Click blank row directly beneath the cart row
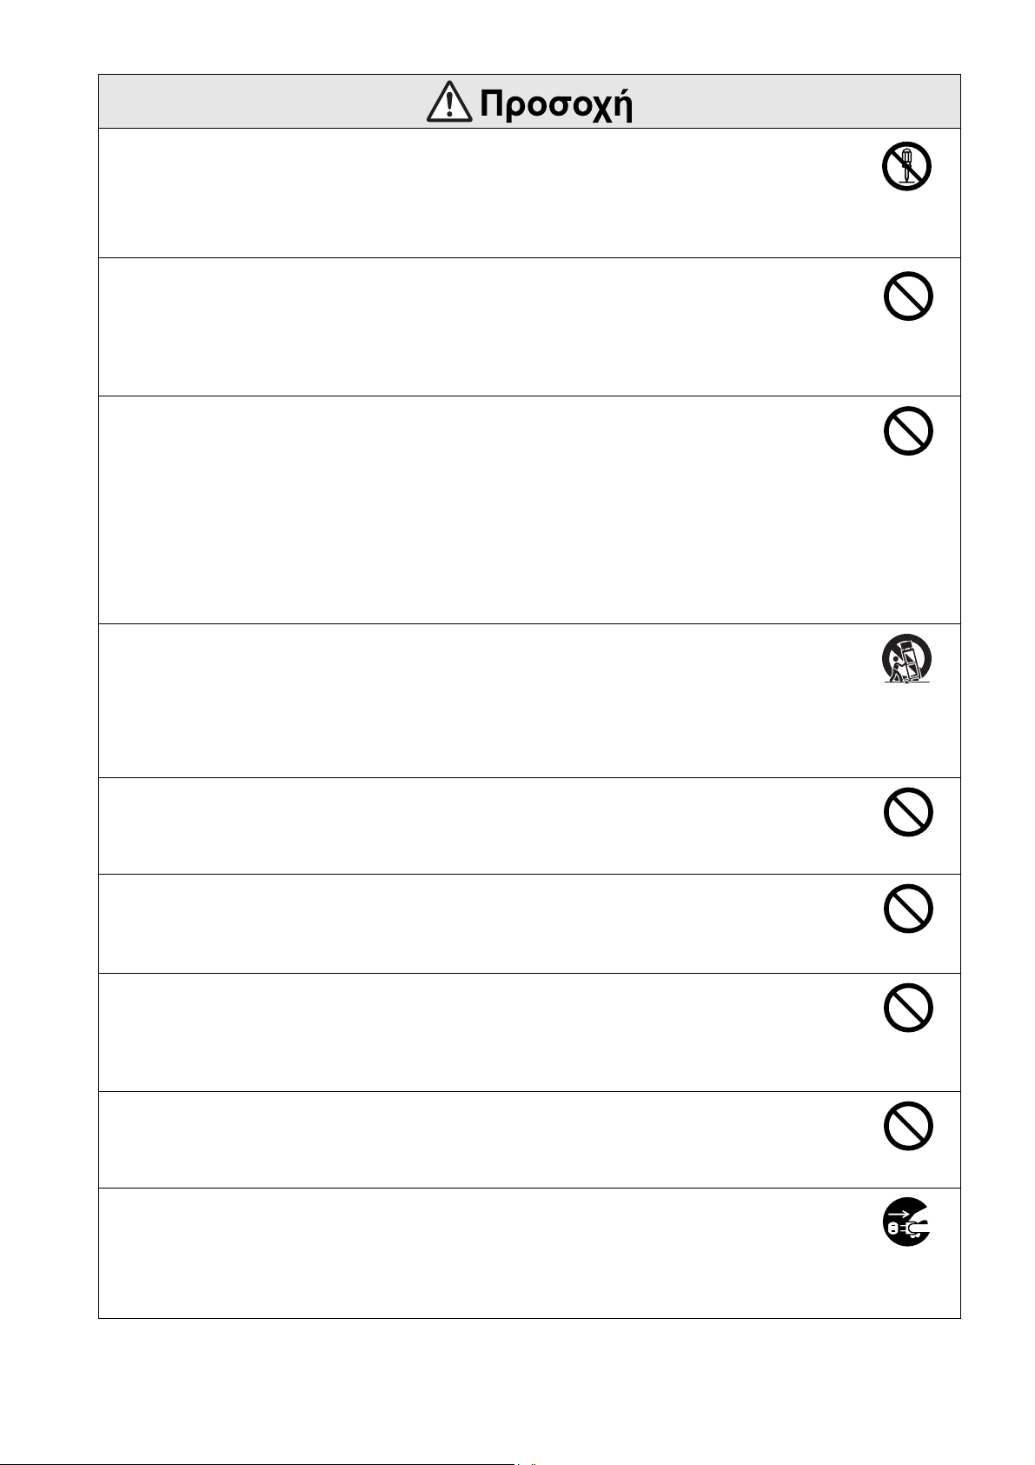1035x1465 pixels. point(478,826)
